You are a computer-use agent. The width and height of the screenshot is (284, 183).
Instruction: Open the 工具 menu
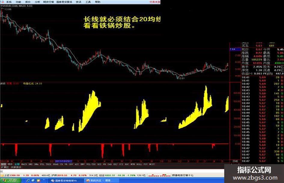pos(88,2)
